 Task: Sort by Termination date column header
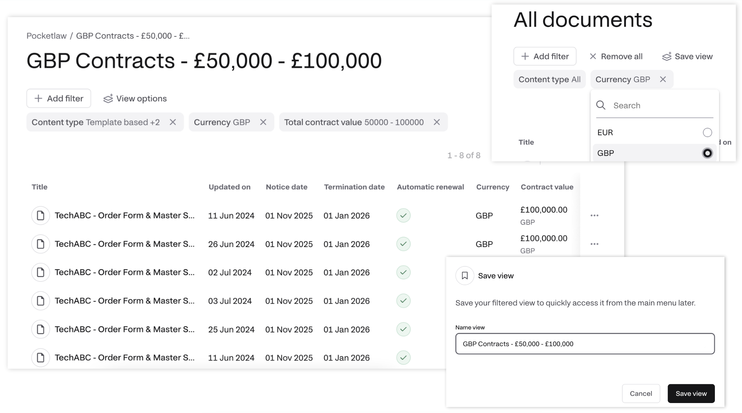tap(354, 187)
